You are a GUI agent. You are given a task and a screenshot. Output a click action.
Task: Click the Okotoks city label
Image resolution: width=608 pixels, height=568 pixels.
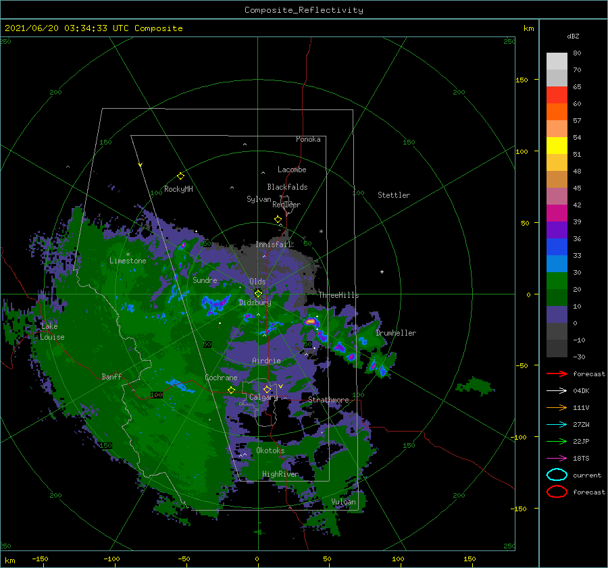[270, 450]
